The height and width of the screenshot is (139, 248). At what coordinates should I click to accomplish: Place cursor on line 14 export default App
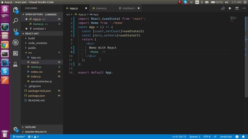click(95, 73)
